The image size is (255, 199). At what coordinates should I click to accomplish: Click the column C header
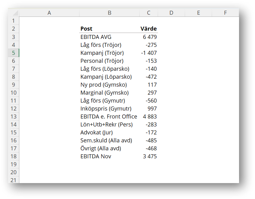pos(149,13)
